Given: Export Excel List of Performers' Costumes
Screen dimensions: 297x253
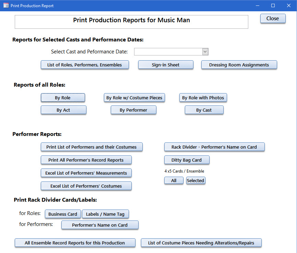Looking at the screenshot, I should (x=86, y=186).
